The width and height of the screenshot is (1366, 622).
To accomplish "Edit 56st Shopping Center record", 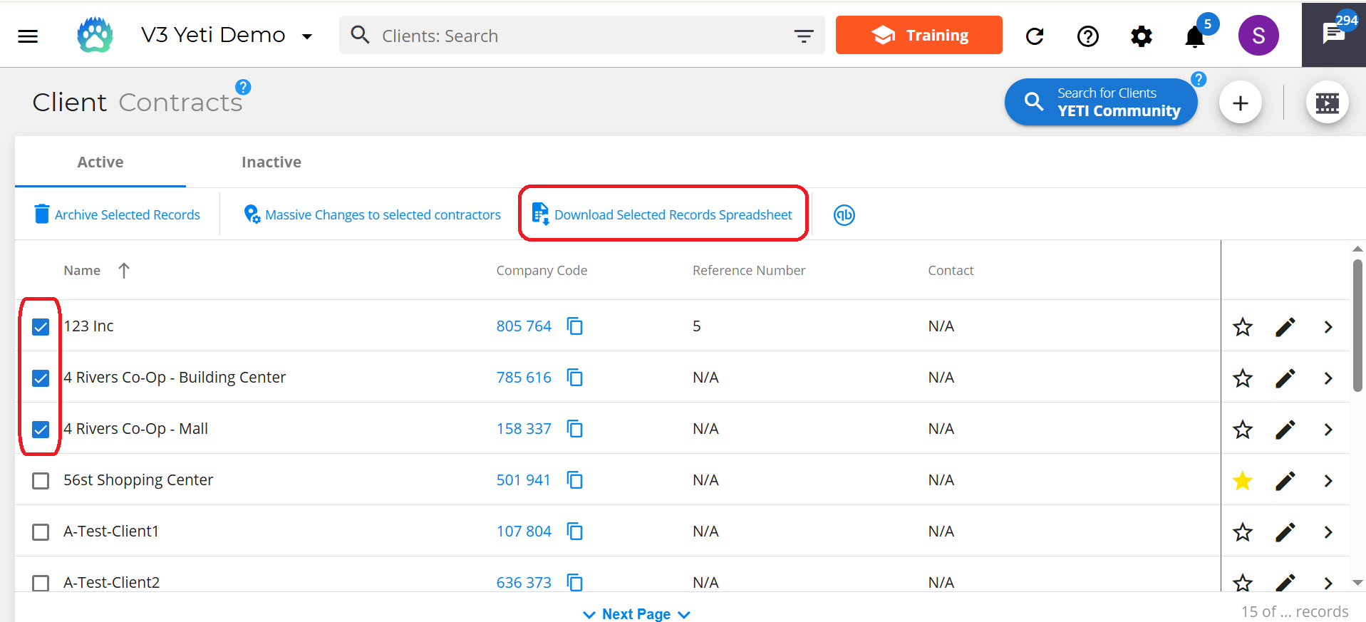I will pyautogui.click(x=1285, y=480).
